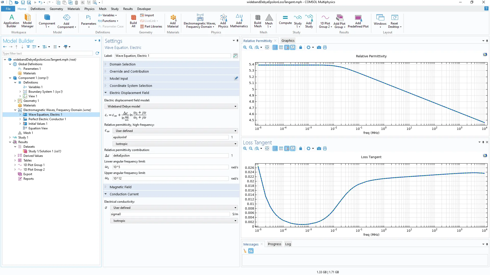Click Zoom Extents in Loss Tangent toolbar
Image resolution: width=490 pixels, height=275 pixels.
click(267, 148)
